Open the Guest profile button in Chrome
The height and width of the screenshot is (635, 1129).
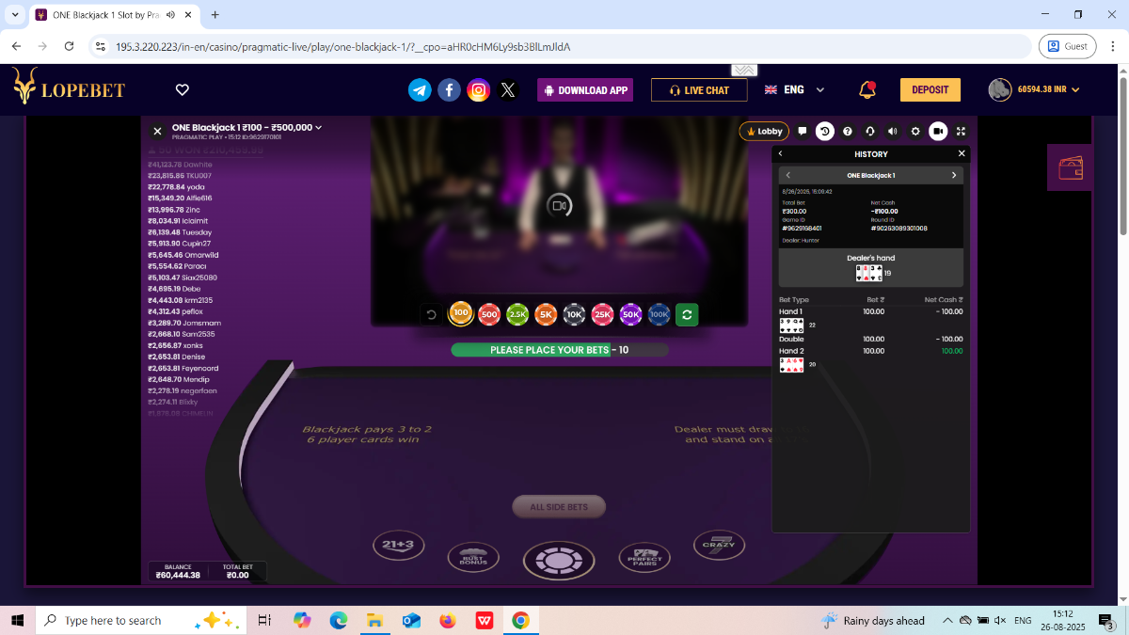pyautogui.click(x=1068, y=46)
